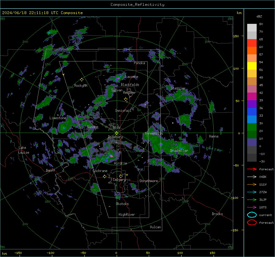This screenshot has width=275, height=257.
Task: Click the Sundre label
Action: tap(93, 127)
